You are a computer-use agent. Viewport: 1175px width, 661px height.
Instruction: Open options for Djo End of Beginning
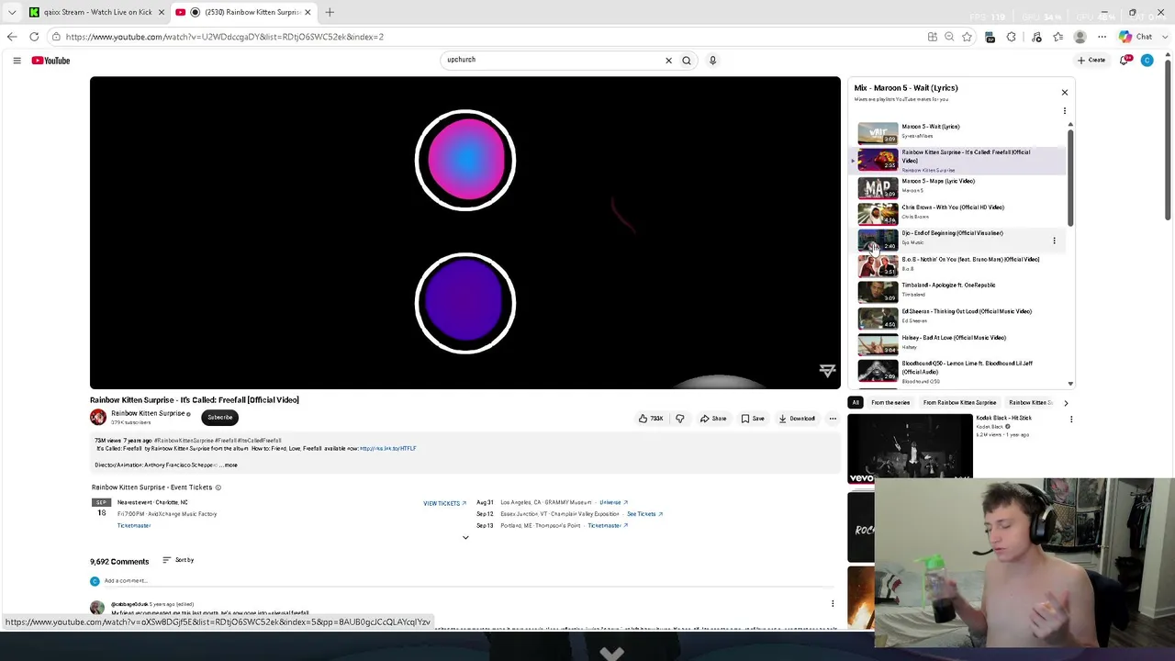(x=1054, y=241)
